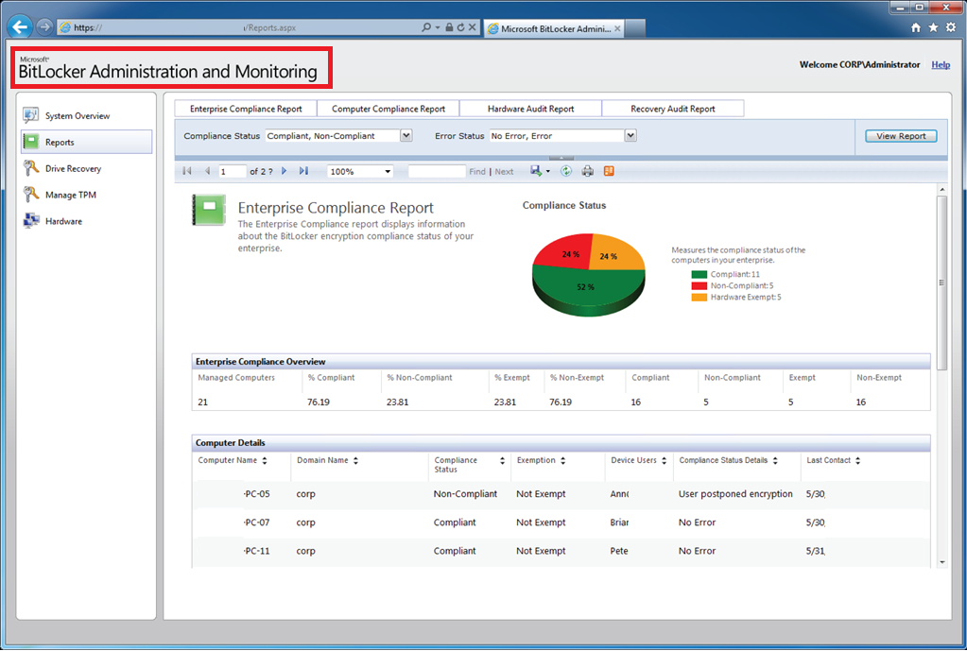967x651 pixels.
Task: Click the Find text search field
Action: click(x=437, y=171)
